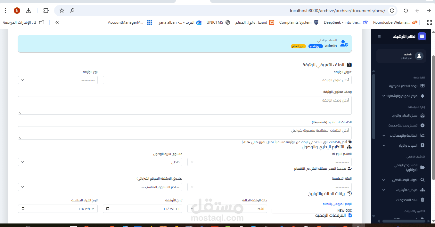Open DeepSeek bookmark
The image size is (435, 227).
pos(346,22)
